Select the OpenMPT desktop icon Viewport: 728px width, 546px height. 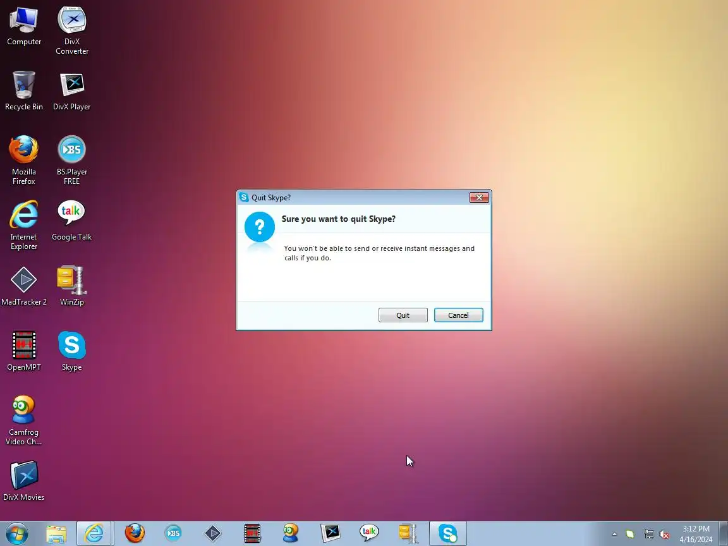pyautogui.click(x=23, y=351)
